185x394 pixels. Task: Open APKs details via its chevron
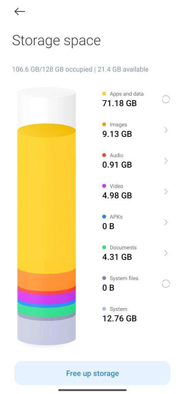166,222
